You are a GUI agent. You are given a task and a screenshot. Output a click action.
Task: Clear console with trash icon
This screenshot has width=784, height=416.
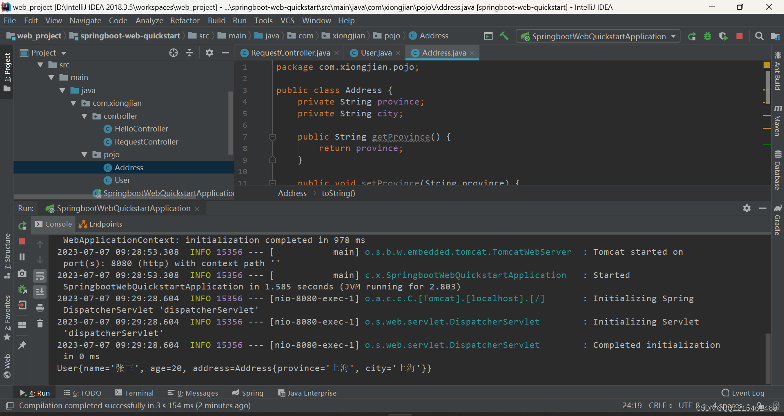click(x=40, y=324)
